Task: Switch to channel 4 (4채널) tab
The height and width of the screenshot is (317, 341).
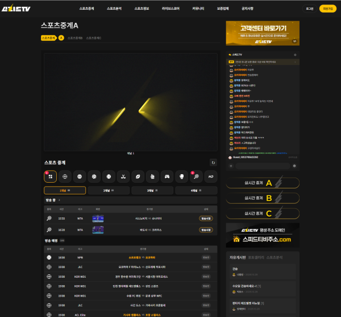Action: (x=196, y=191)
